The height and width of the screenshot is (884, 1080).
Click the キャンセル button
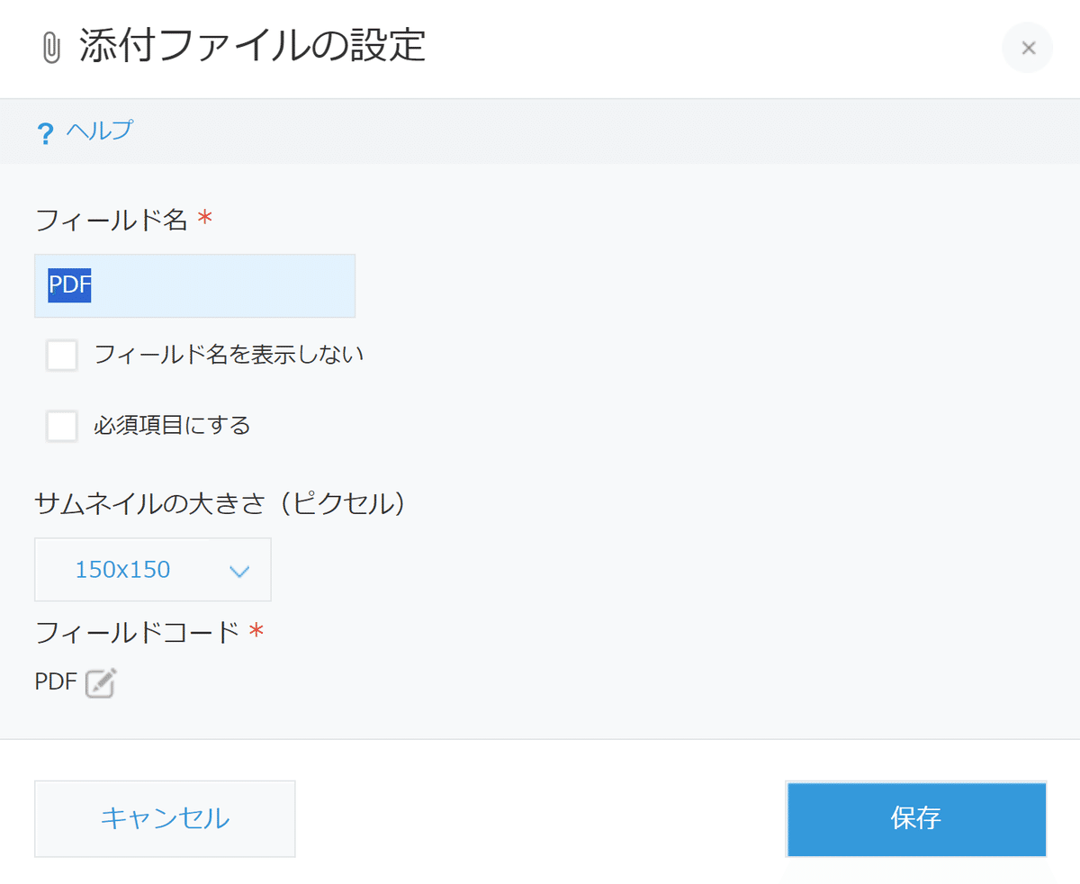click(165, 818)
